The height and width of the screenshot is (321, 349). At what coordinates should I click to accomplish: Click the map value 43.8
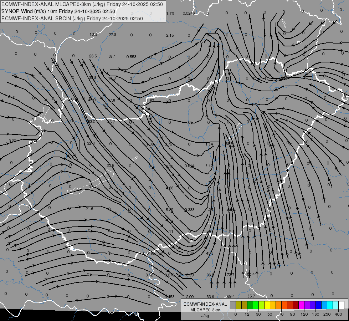(x=210, y=253)
